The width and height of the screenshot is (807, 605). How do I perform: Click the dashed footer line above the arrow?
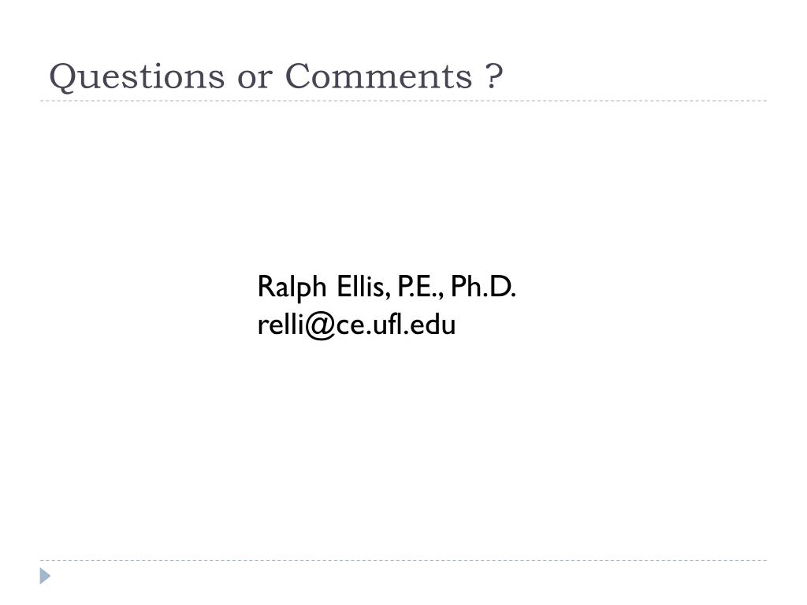click(x=403, y=560)
